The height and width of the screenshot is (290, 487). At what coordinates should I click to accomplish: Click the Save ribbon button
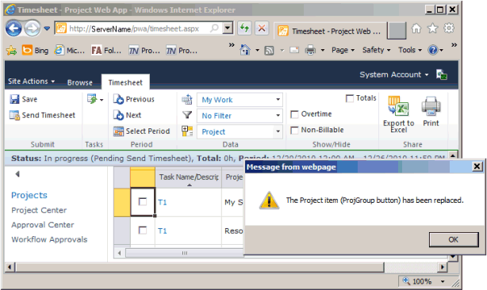(x=24, y=99)
